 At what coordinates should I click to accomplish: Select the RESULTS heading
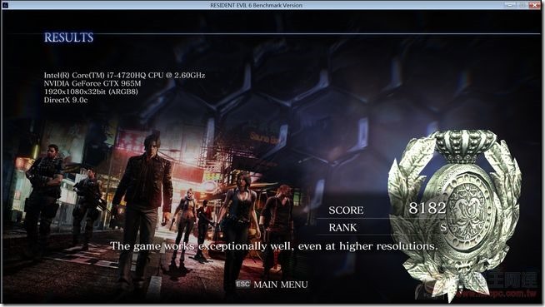(69, 37)
